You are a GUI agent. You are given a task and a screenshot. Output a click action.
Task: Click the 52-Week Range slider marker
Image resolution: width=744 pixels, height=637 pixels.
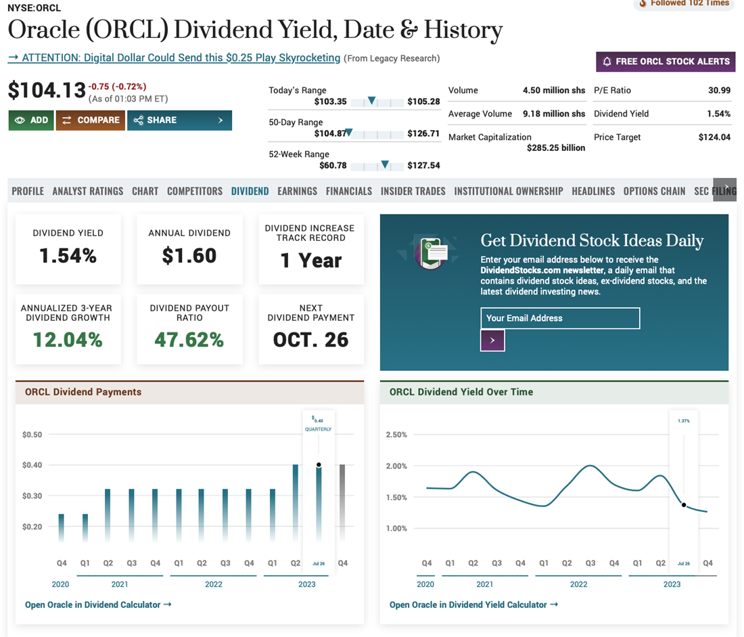pos(385,164)
